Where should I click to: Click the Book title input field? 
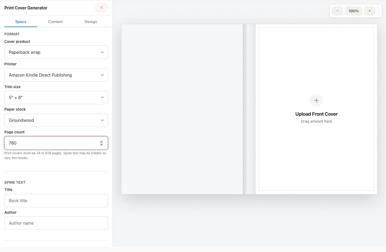[56, 201]
